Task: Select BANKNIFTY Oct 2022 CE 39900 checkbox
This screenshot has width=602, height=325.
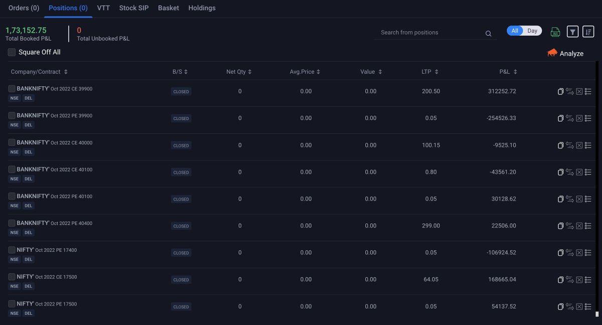Action: 12,89
